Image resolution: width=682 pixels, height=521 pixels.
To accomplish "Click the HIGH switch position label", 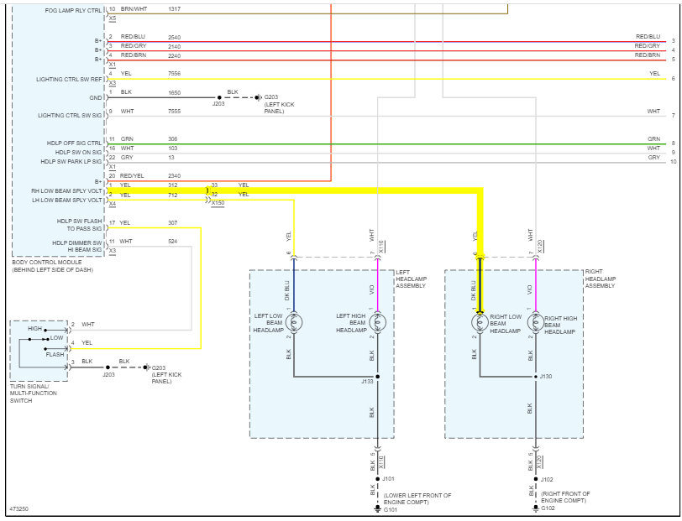I will (34, 329).
